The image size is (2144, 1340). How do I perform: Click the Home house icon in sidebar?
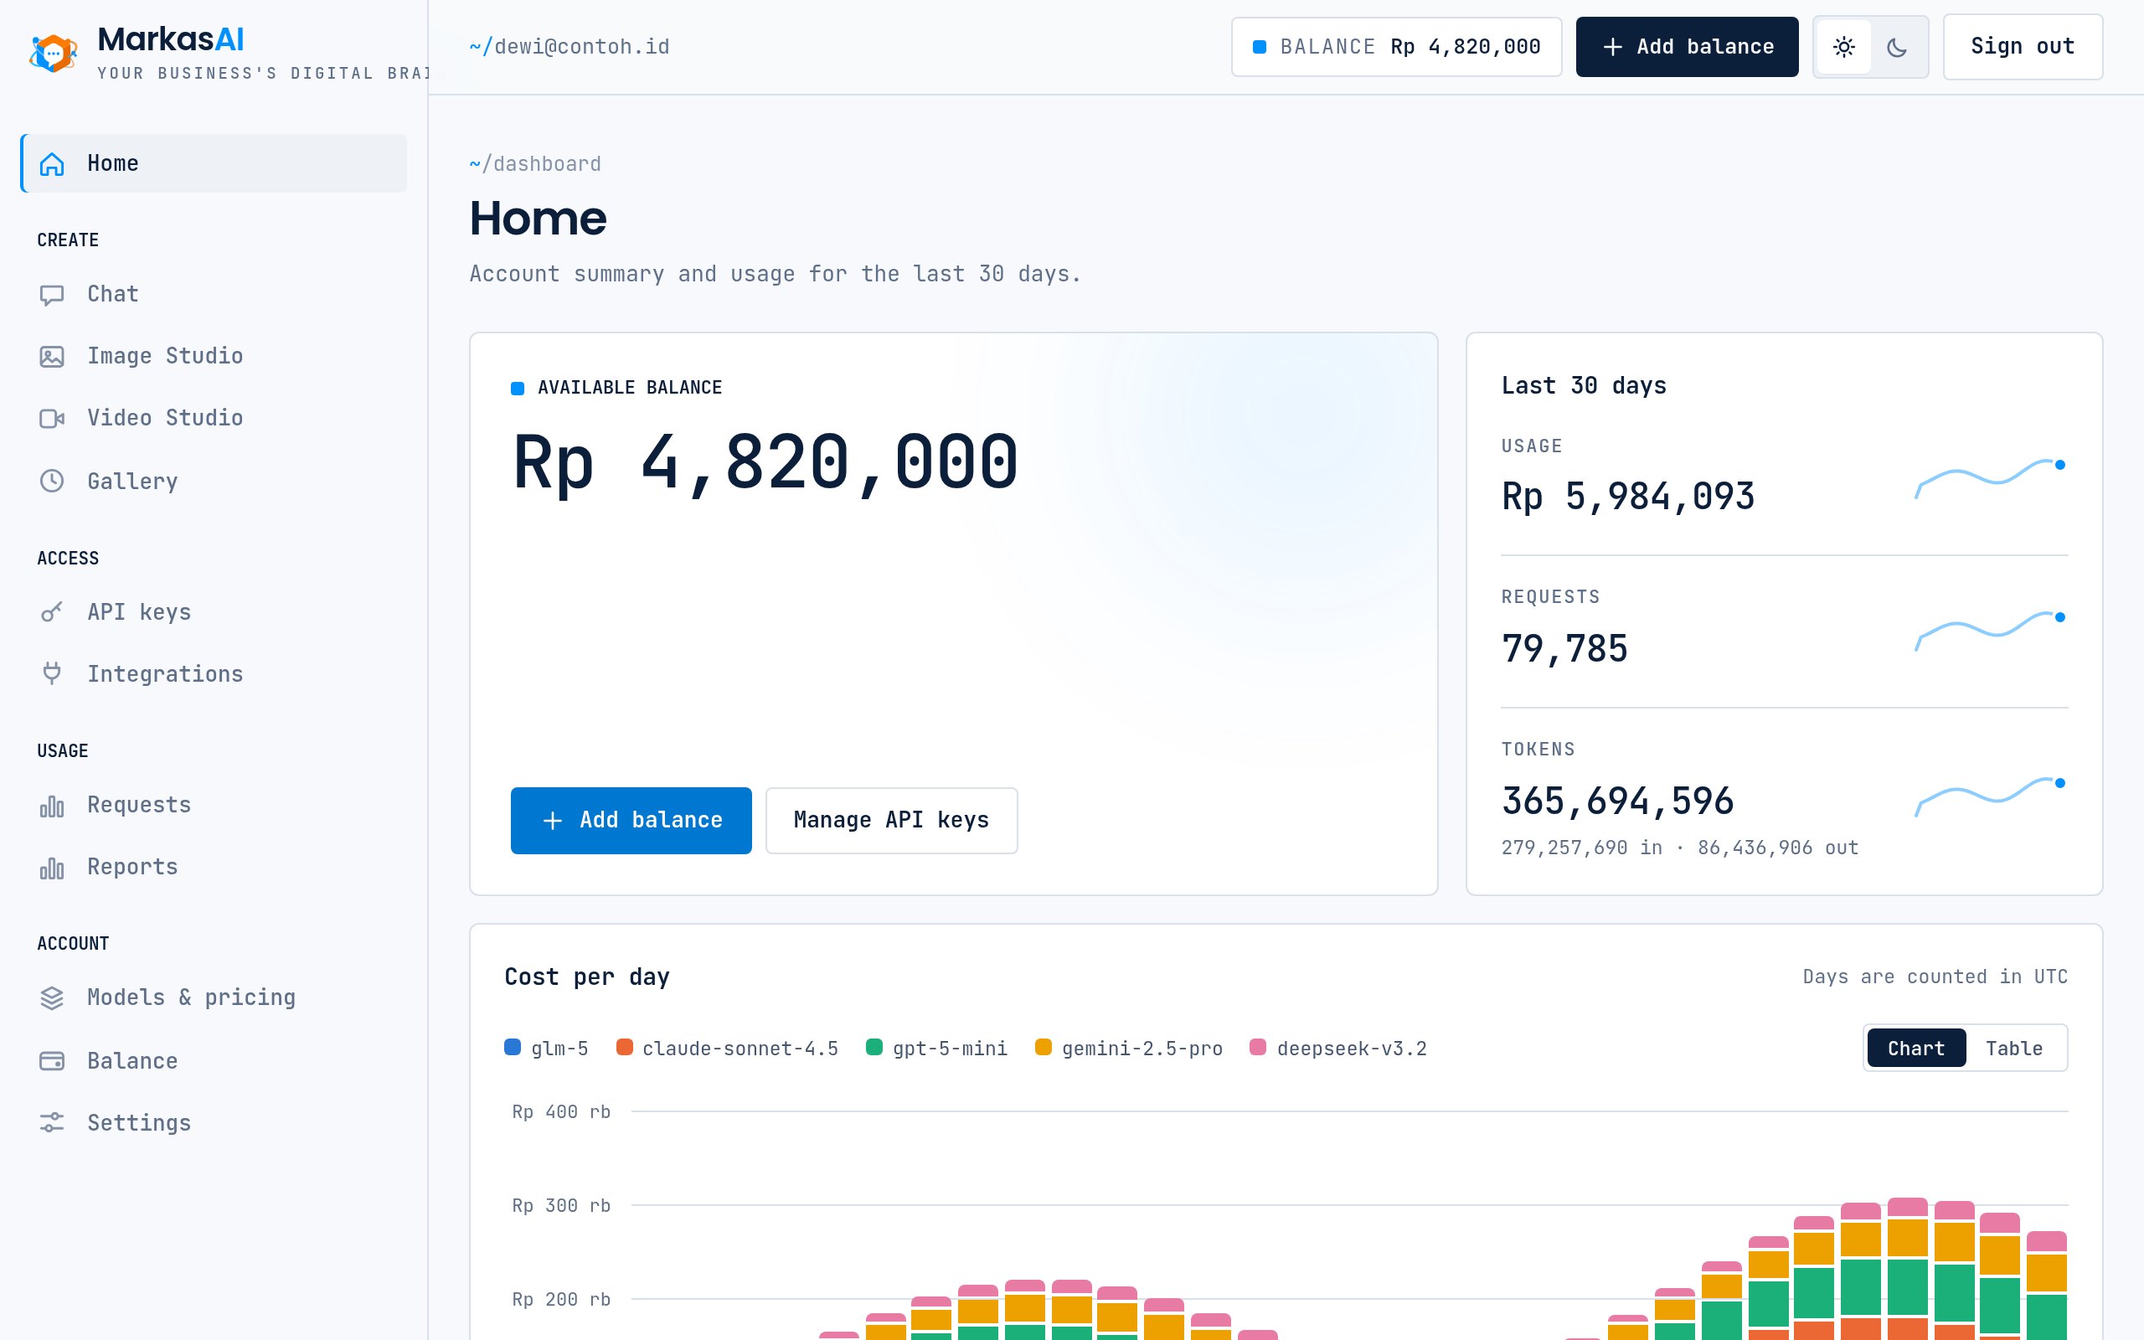(x=52, y=164)
